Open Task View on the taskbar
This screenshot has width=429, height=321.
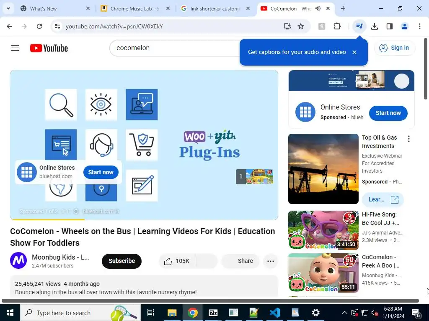tap(151, 313)
